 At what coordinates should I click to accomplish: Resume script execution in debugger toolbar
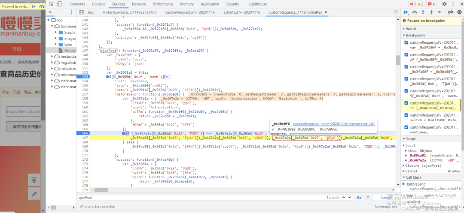pos(406,12)
